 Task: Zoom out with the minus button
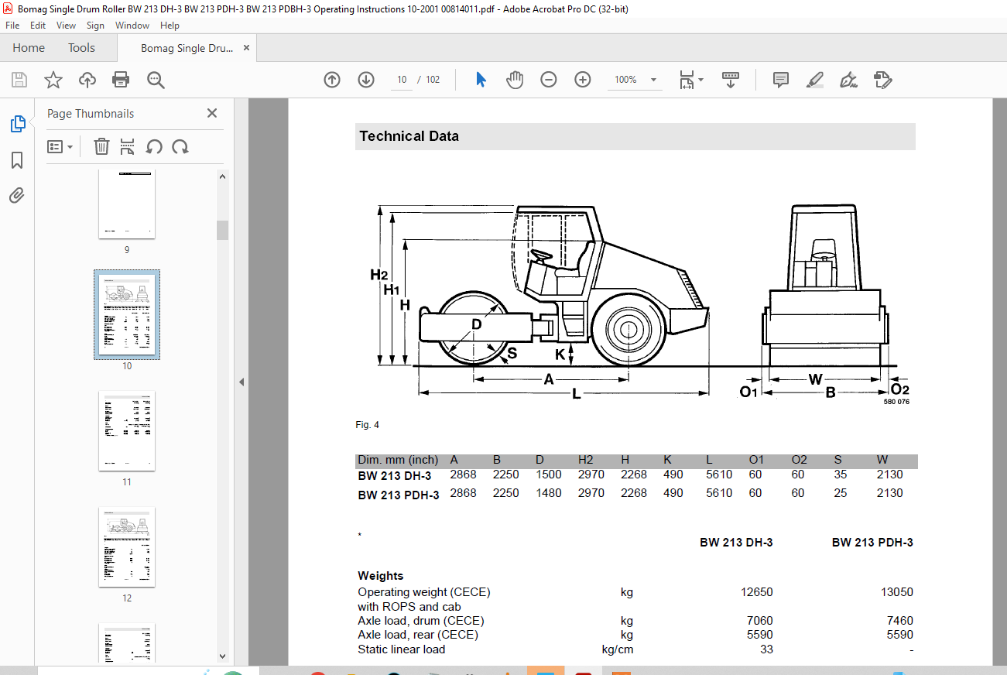tap(549, 80)
